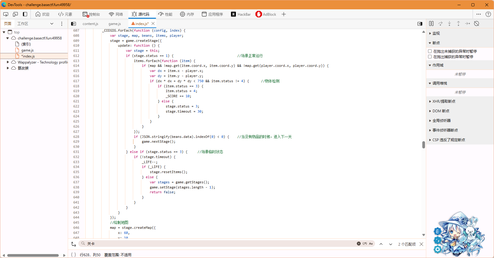Expand the Wappalyzer tree node
This screenshot has height=258, width=494.
click(x=8, y=62)
